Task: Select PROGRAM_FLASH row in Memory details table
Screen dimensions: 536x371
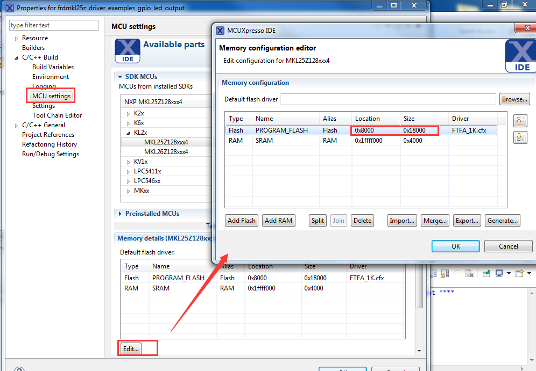Action: click(x=263, y=278)
